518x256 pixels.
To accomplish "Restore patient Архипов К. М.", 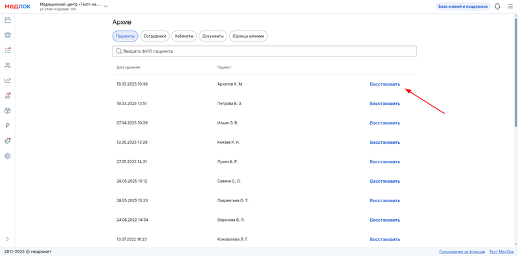I will tap(385, 84).
